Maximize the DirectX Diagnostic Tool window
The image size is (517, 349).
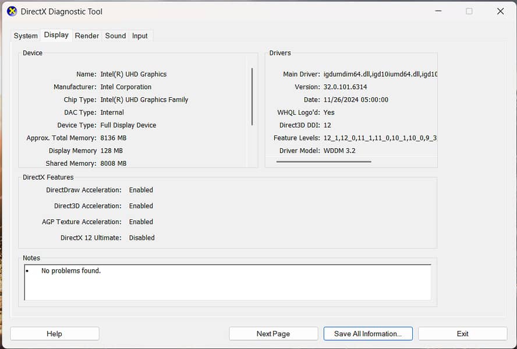click(x=469, y=11)
